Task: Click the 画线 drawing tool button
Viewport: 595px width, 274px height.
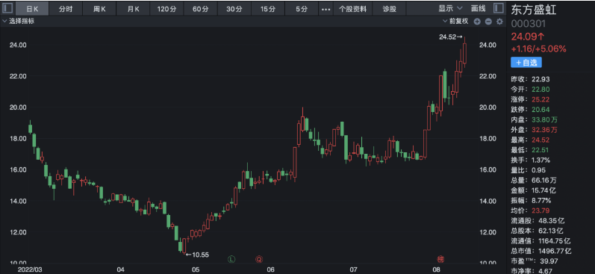Action: pyautogui.click(x=478, y=9)
